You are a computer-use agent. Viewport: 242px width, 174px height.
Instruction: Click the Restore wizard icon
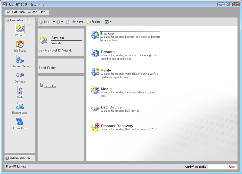(95, 53)
